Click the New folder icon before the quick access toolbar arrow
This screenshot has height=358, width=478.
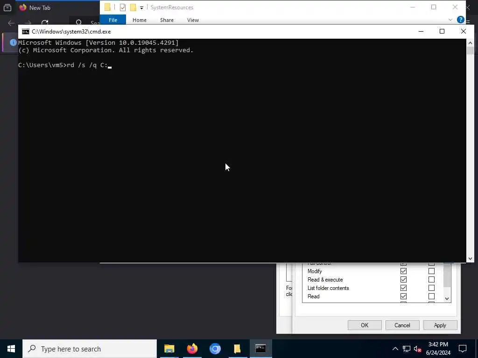tap(133, 7)
